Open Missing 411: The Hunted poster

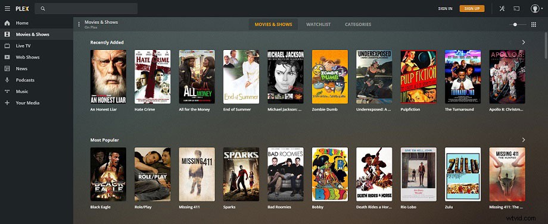(507, 174)
